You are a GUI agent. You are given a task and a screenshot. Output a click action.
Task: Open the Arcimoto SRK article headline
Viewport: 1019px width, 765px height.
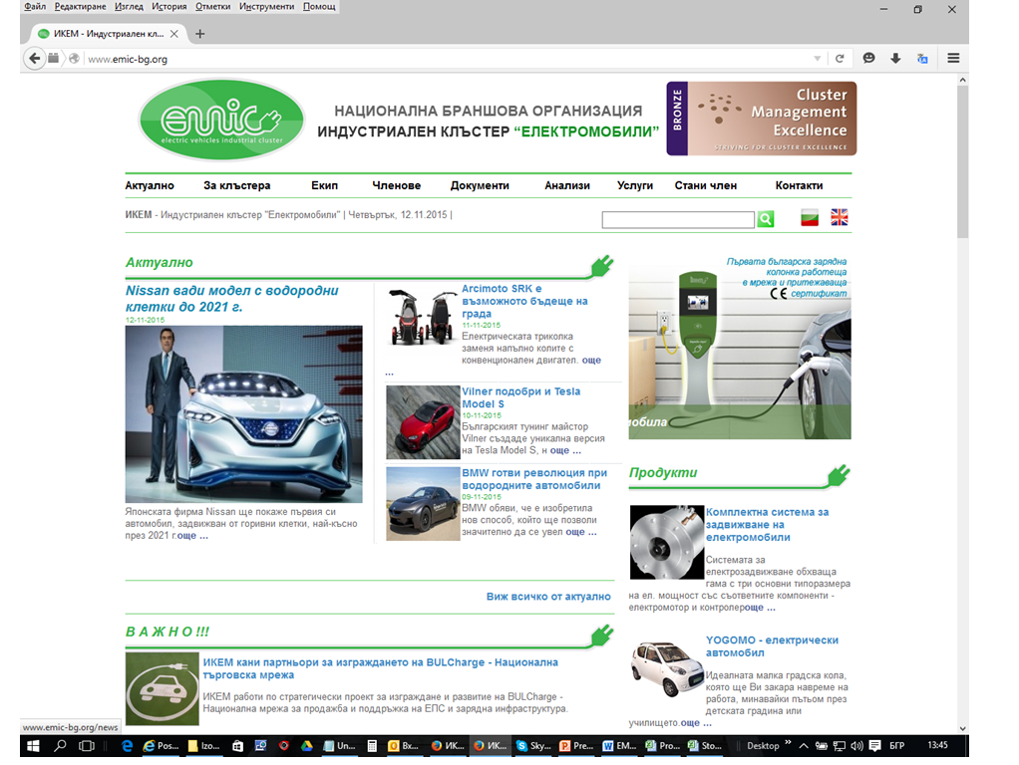(524, 301)
